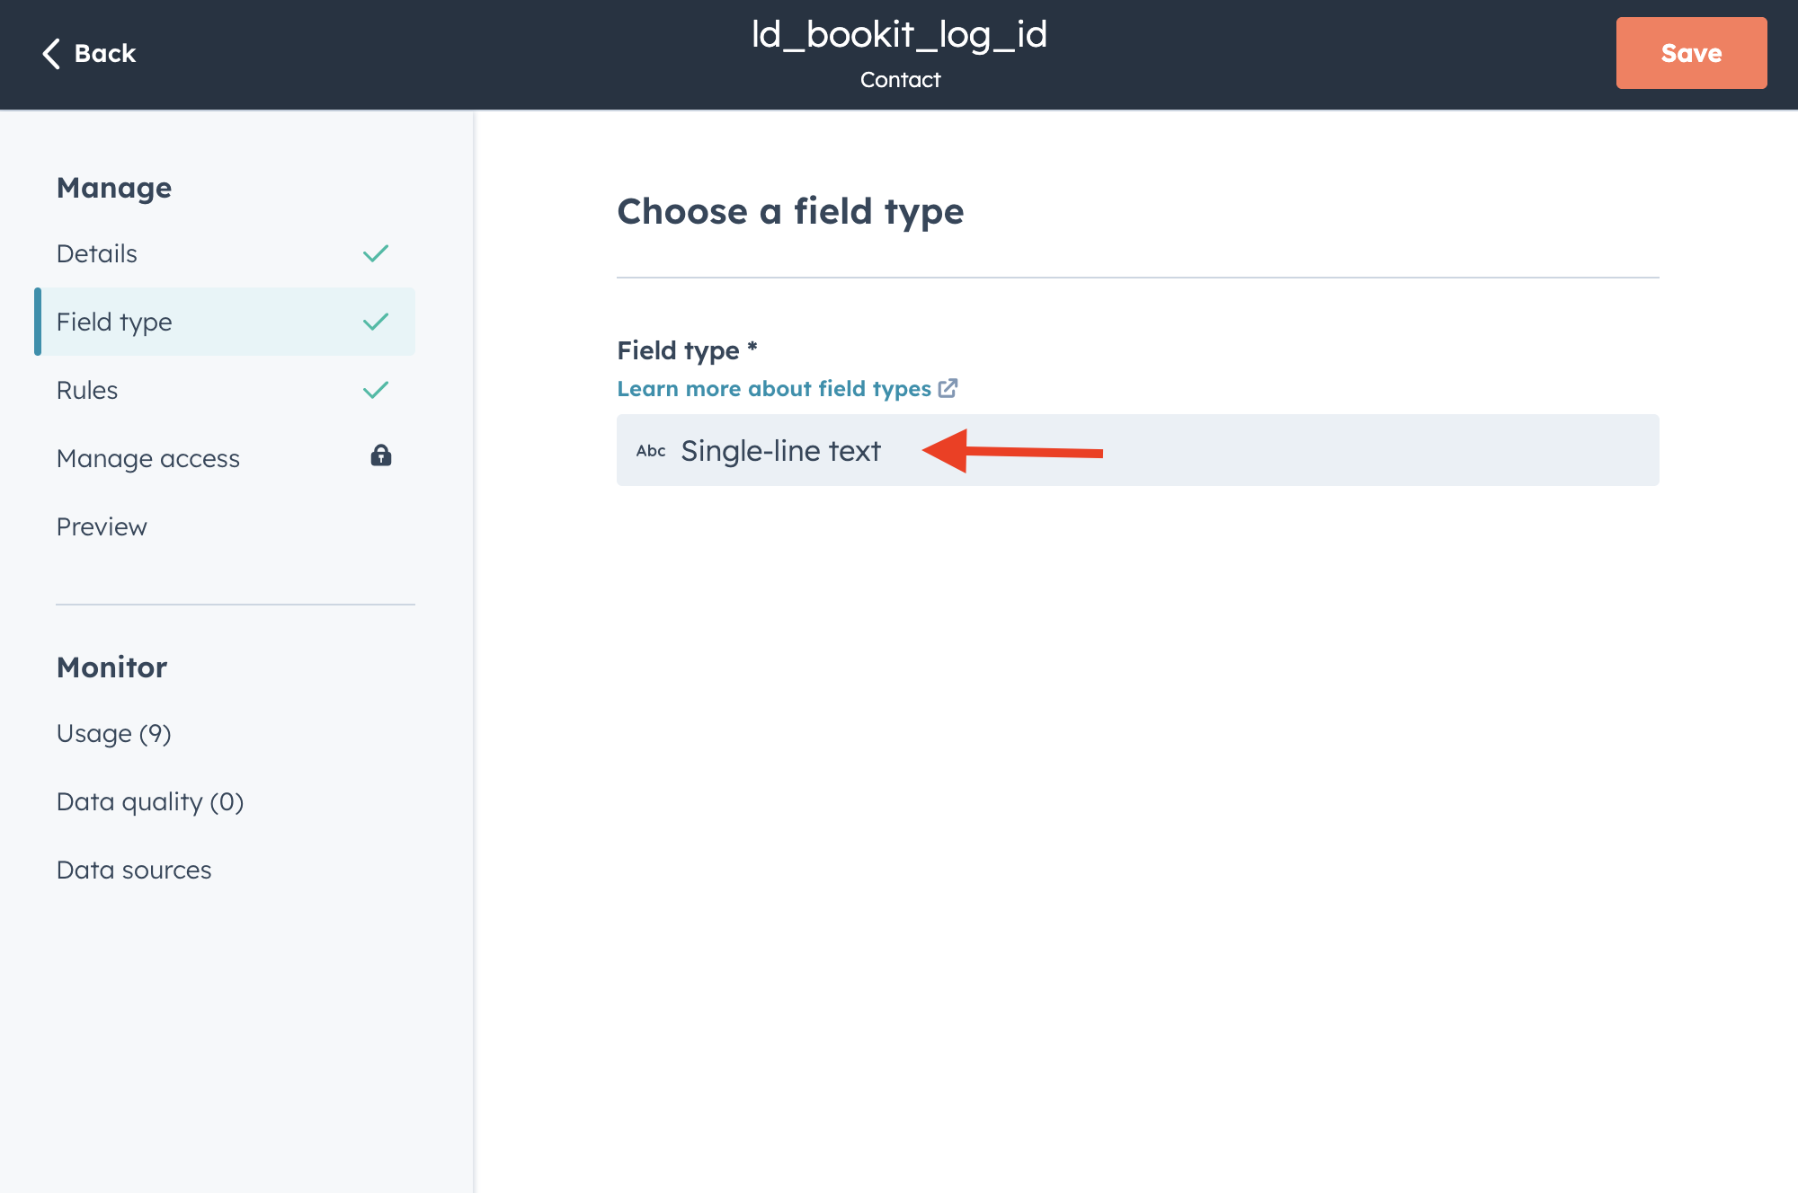Viewport: 1798px width, 1193px height.
Task: Click the green checkmark beside Details
Action: click(376, 253)
